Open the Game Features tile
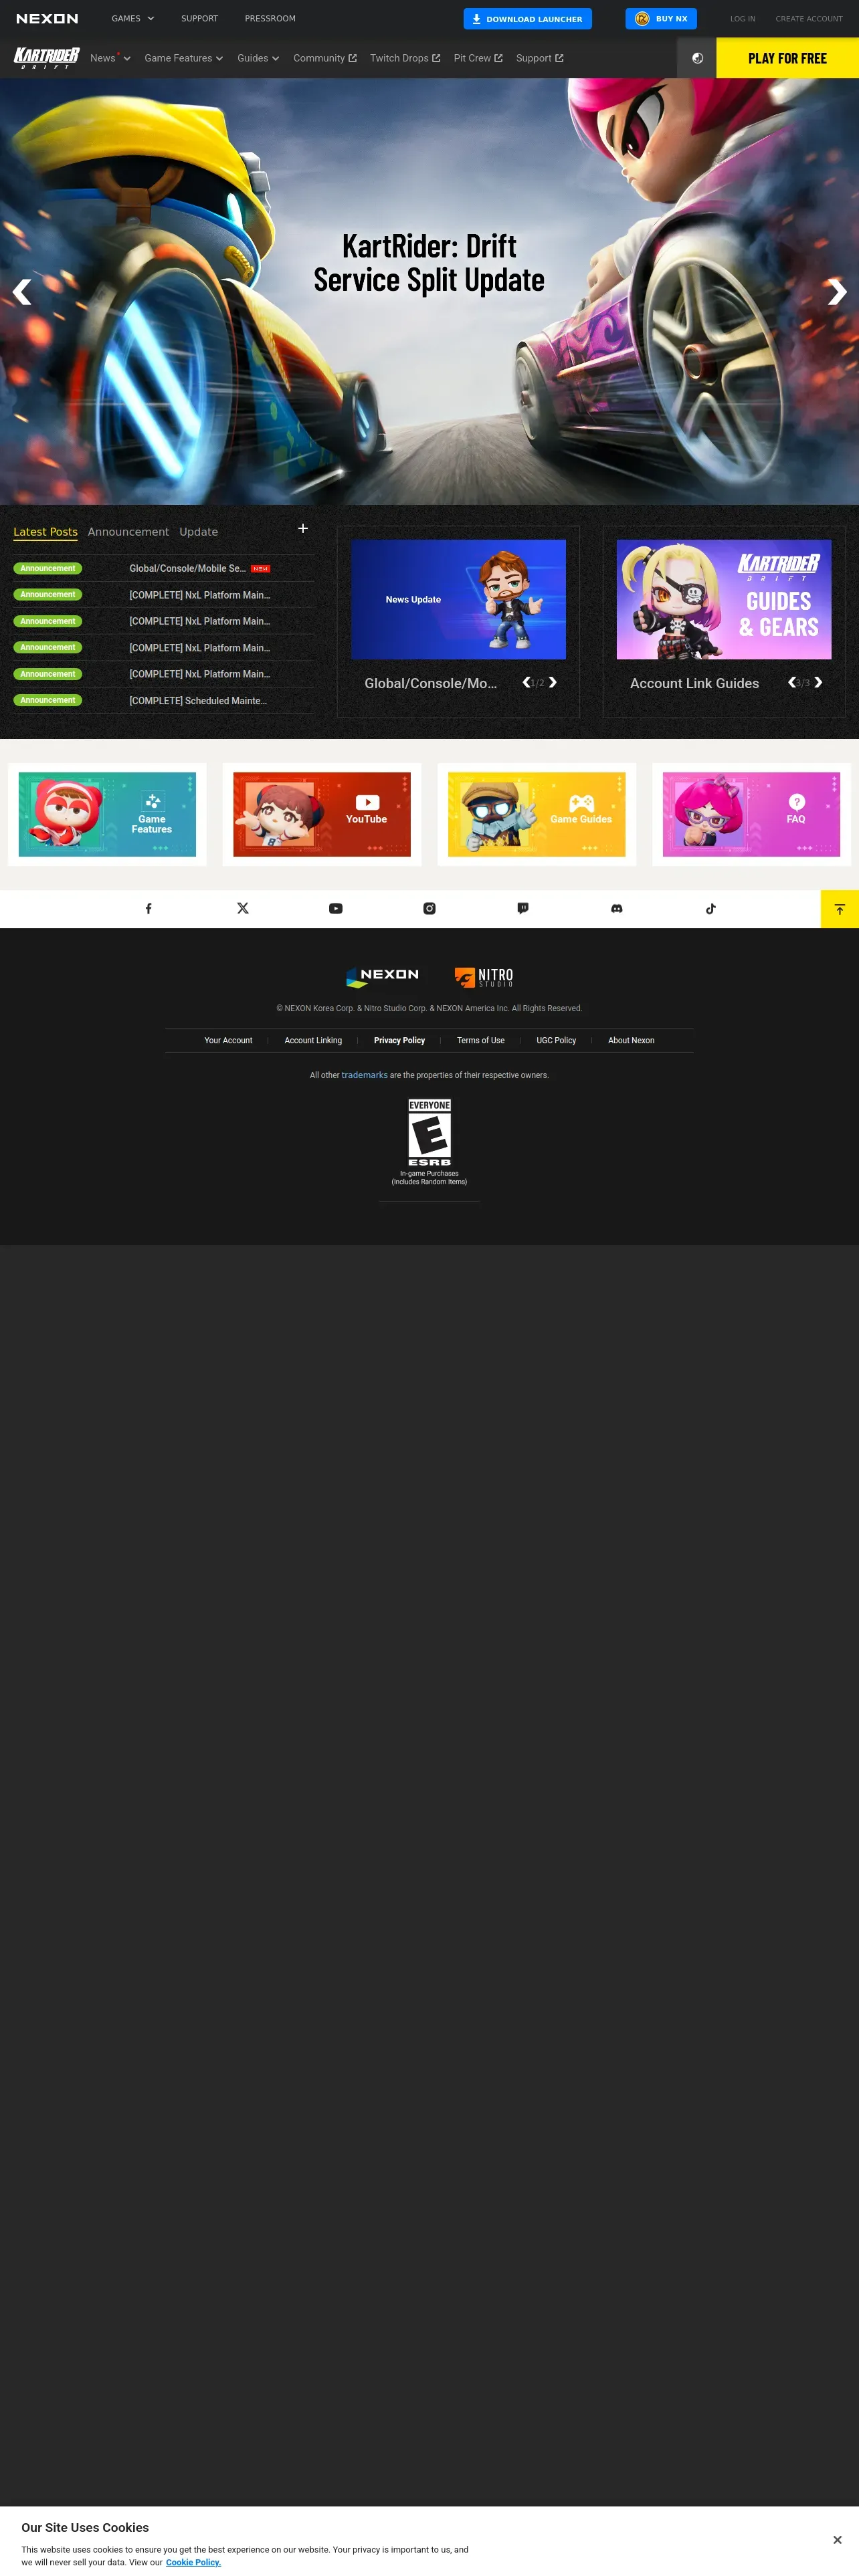Image resolution: width=859 pixels, height=2576 pixels. 107,814
